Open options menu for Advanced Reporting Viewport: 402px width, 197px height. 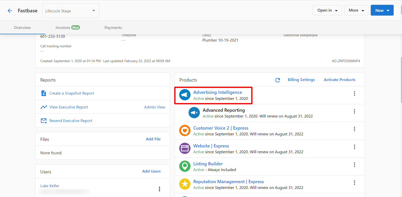(x=354, y=111)
